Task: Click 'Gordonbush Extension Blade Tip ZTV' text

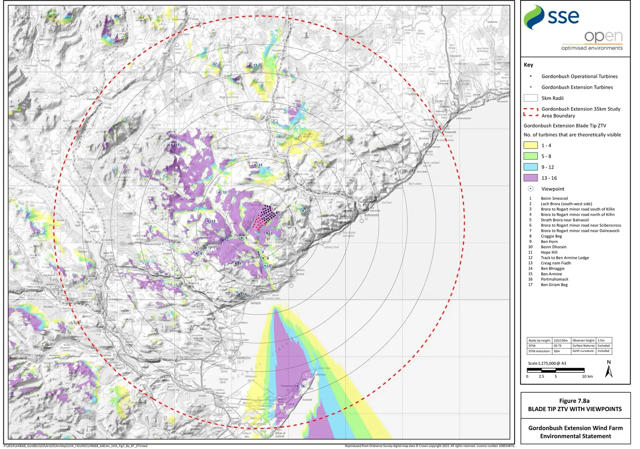Action: [564, 126]
